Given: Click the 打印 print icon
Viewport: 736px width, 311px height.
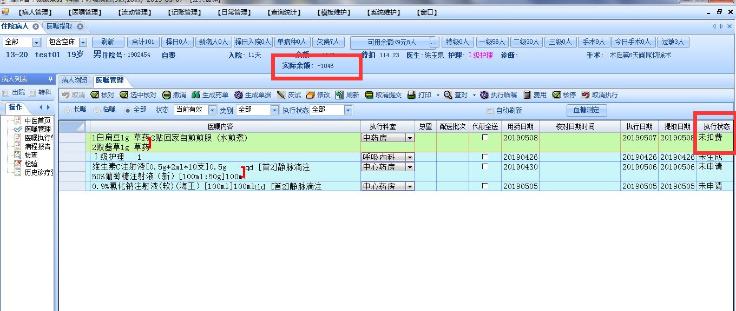Looking at the screenshot, I should (411, 95).
